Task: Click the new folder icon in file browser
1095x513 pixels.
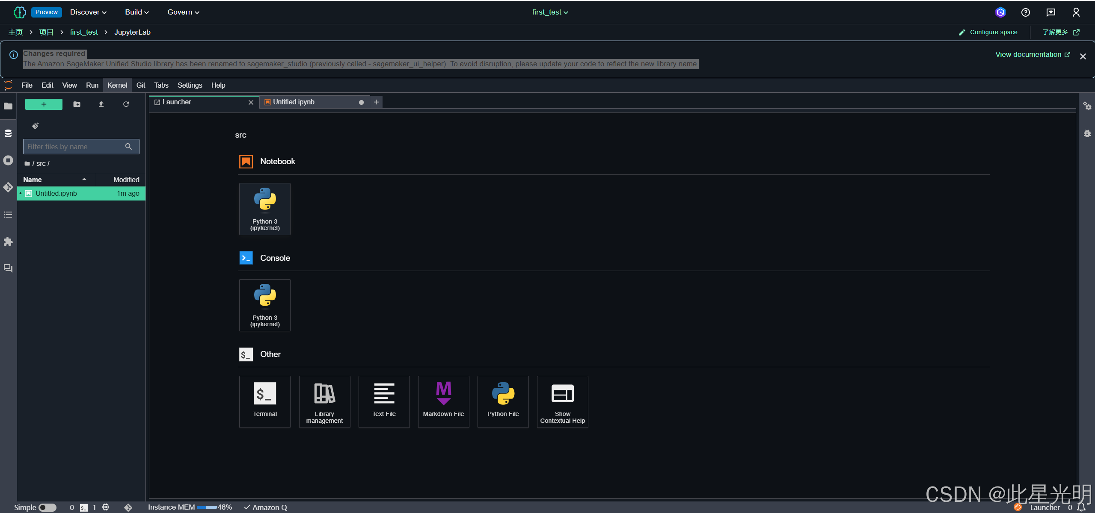Action: point(77,104)
